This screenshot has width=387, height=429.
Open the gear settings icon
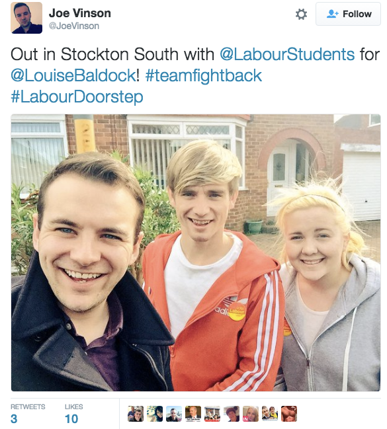[301, 14]
